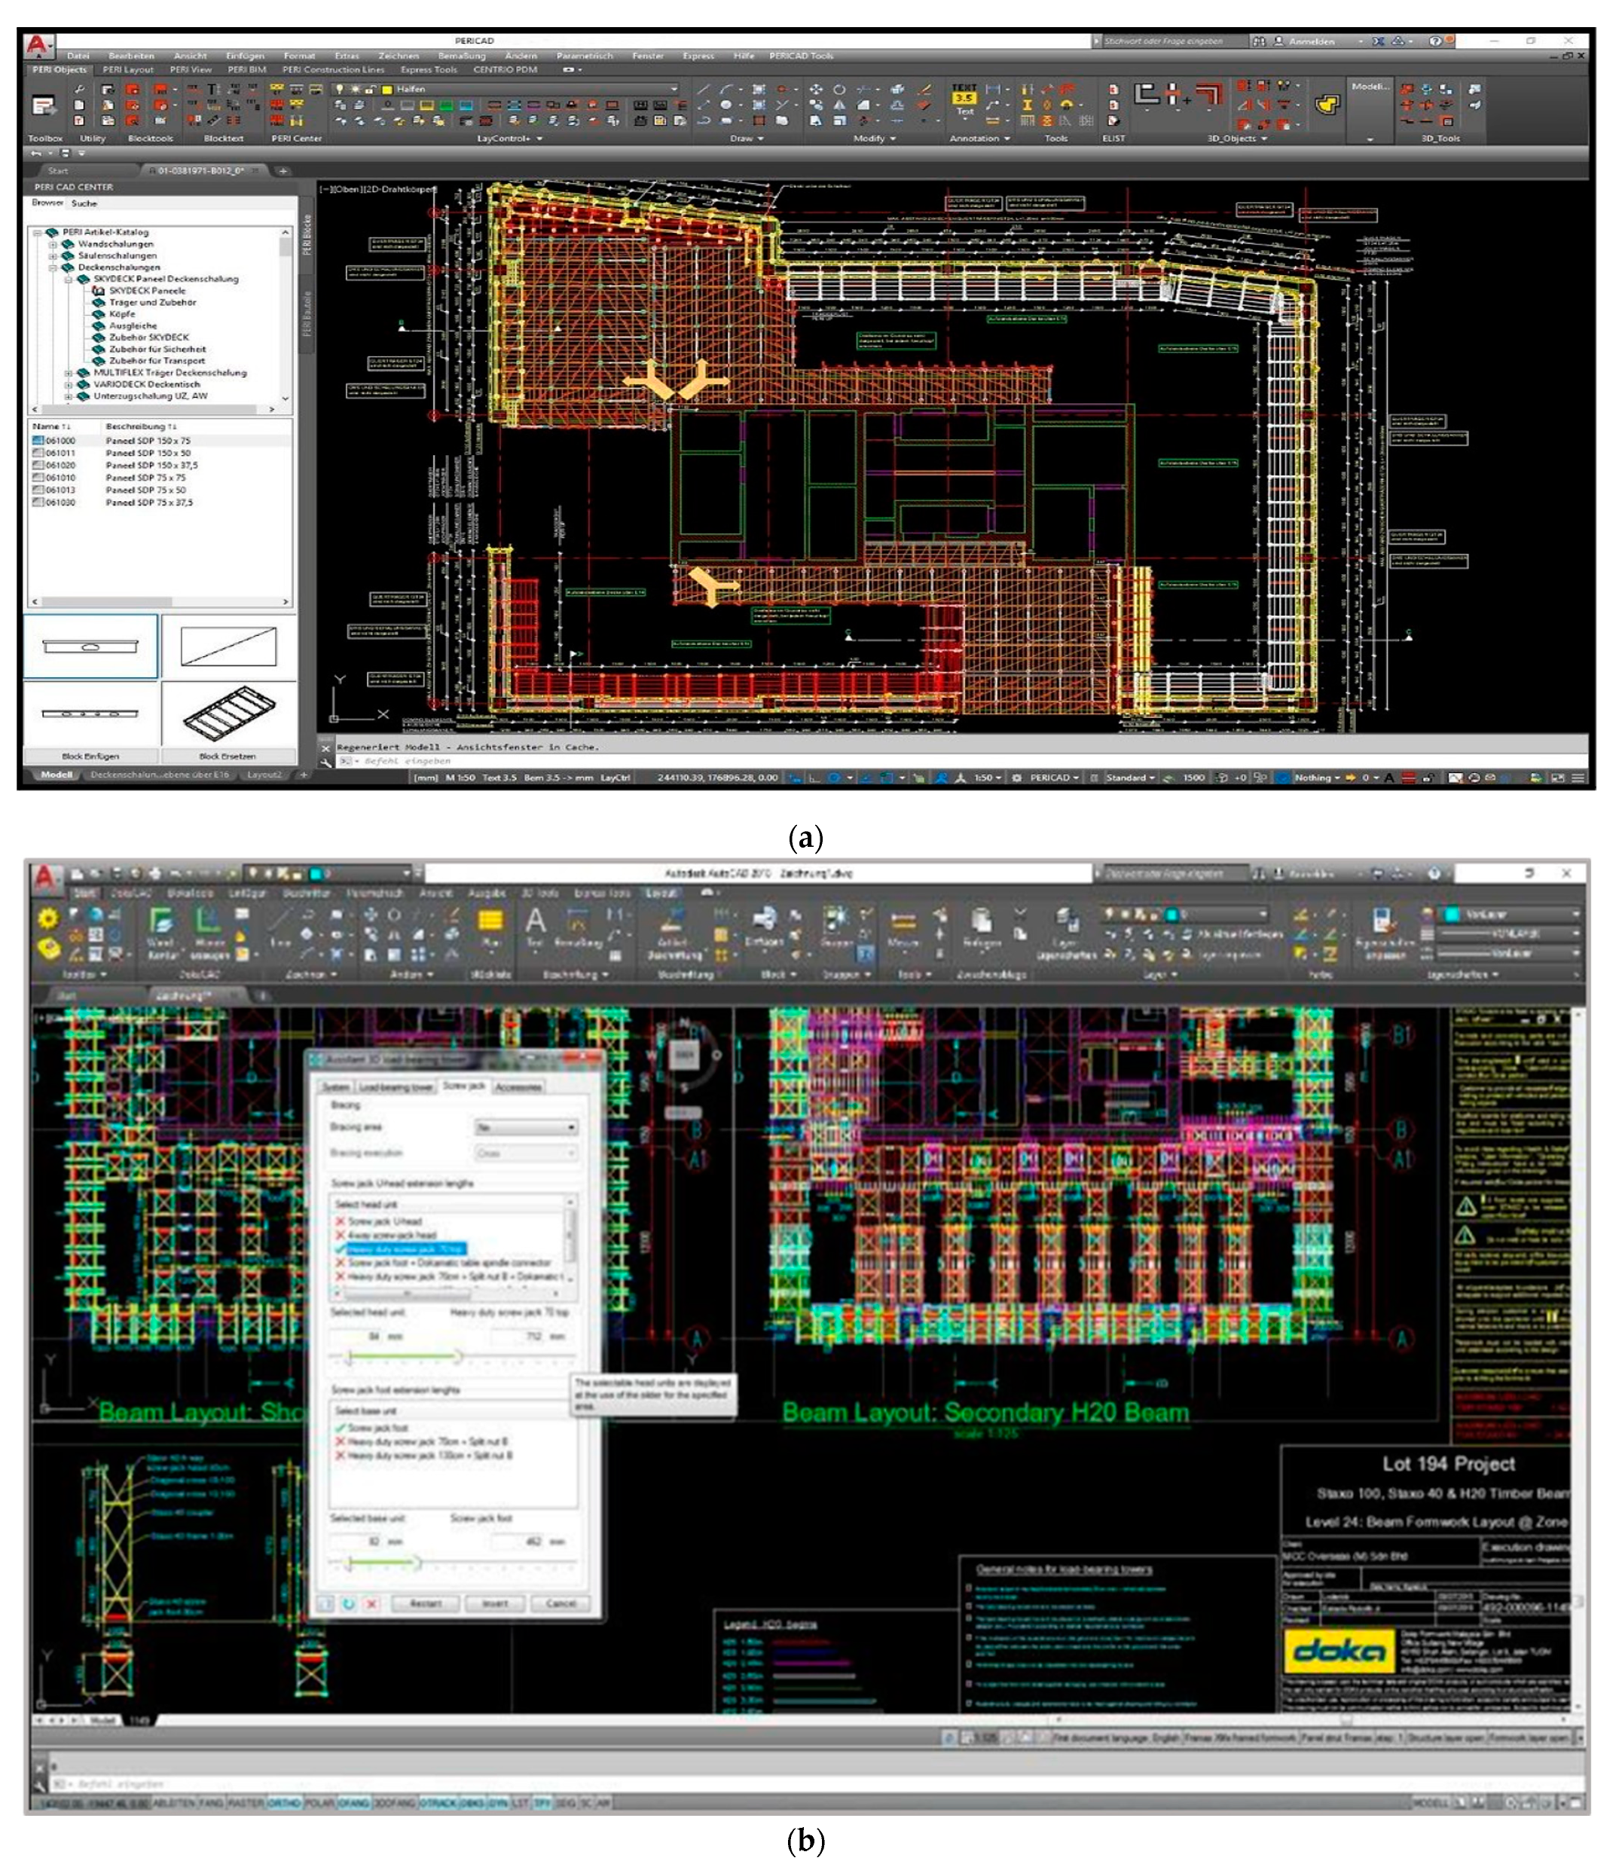Click the Block Einfügen button
Viewport: 1619px width, 1864px height.
click(90, 756)
